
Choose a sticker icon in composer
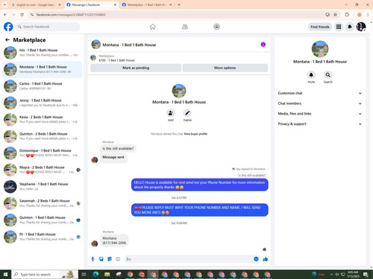coord(110,259)
